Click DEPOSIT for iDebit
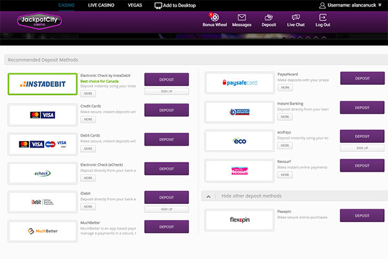 click(167, 197)
